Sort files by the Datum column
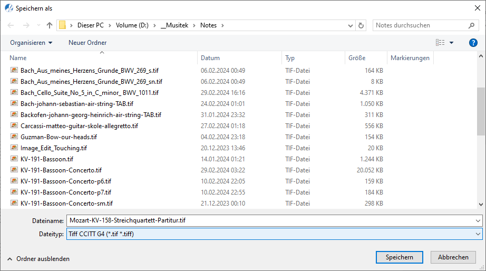The image size is (486, 271). click(210, 58)
